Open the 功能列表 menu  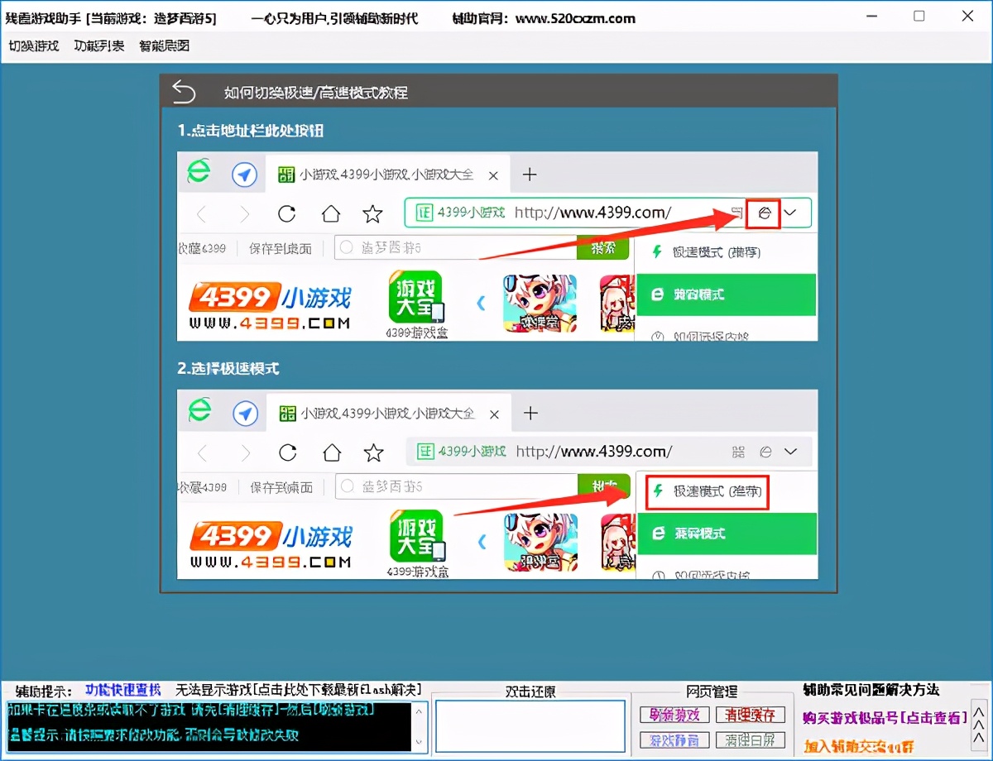[99, 46]
